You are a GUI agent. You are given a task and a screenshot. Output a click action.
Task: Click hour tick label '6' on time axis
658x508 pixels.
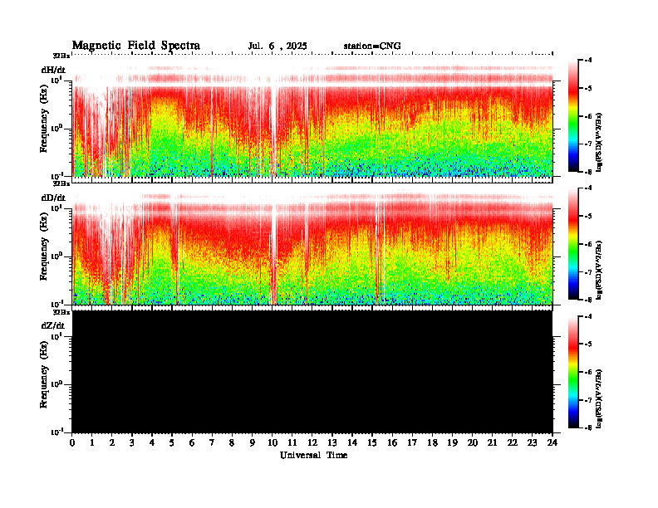[x=192, y=442]
